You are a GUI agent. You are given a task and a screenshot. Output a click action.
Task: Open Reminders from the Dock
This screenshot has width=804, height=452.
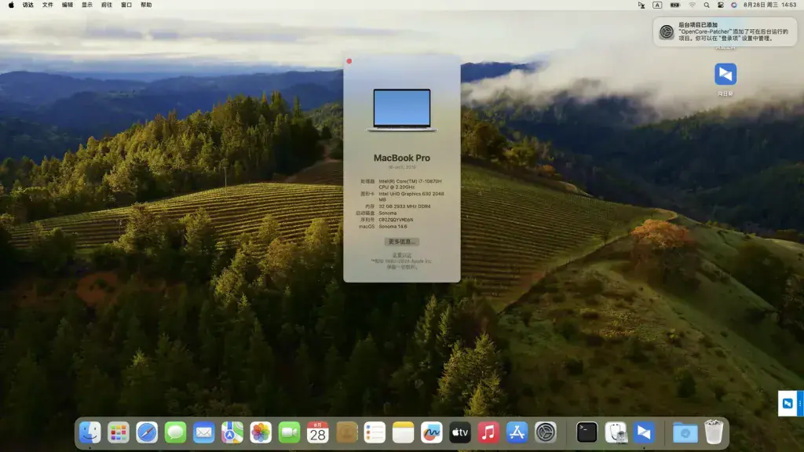point(375,432)
